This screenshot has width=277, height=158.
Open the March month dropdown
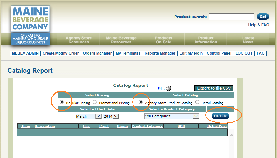click(x=88, y=116)
